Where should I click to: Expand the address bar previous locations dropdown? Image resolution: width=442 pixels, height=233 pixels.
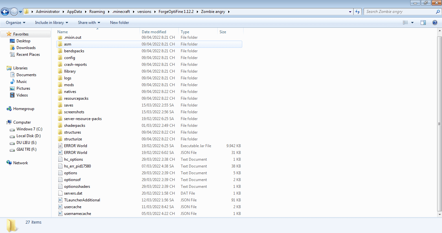click(350, 12)
